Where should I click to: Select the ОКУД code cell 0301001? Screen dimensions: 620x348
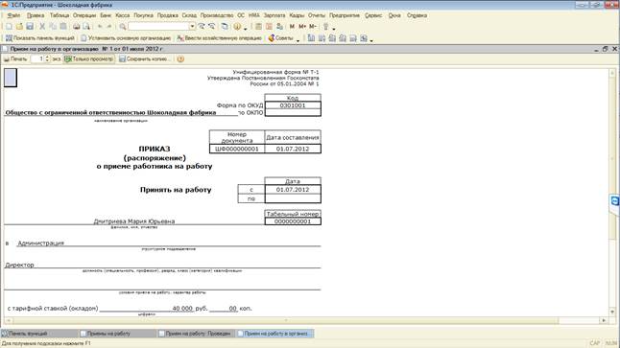(293, 105)
